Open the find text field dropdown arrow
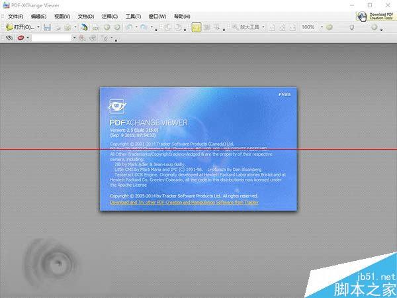The height and width of the screenshot is (298, 397). [74, 38]
